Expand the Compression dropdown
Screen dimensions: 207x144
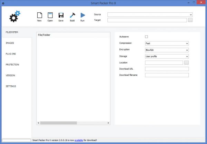point(167,43)
